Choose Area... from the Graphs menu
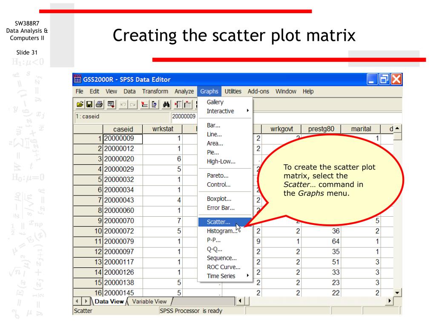Image resolution: width=436 pixels, height=327 pixels. 225,143
